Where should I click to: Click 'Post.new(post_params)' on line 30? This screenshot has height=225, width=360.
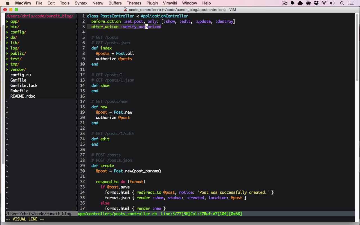138,171
